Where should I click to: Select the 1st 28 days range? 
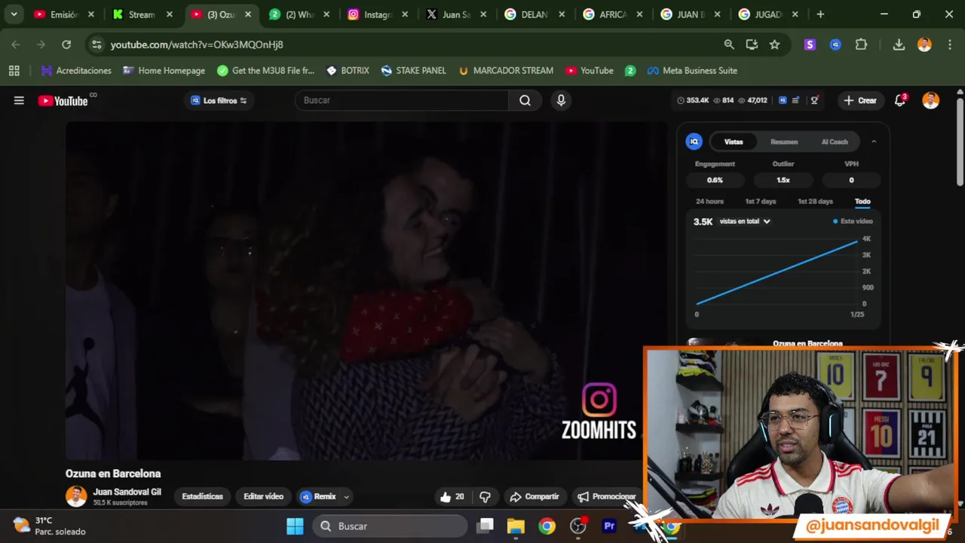coord(815,201)
